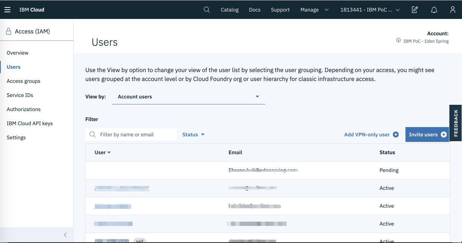Image resolution: width=462 pixels, height=243 pixels.
Task: Open Support in the top bar
Action: (280, 10)
